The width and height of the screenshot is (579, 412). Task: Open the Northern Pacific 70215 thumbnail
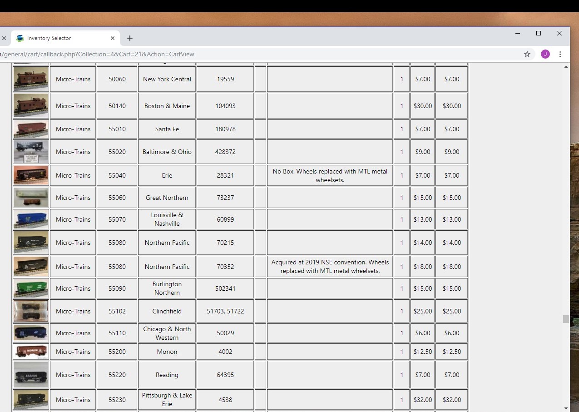tap(31, 243)
